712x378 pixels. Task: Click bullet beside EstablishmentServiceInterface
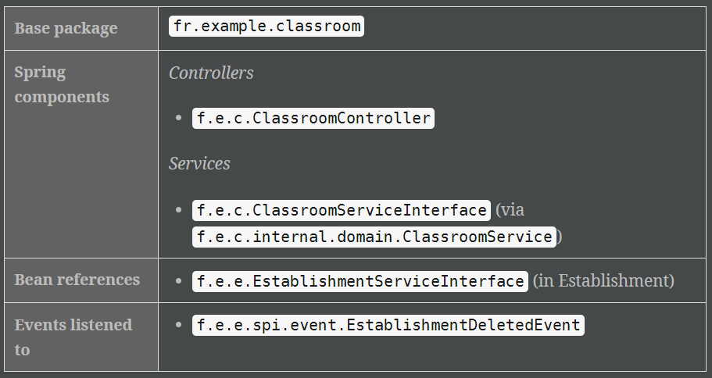click(178, 281)
